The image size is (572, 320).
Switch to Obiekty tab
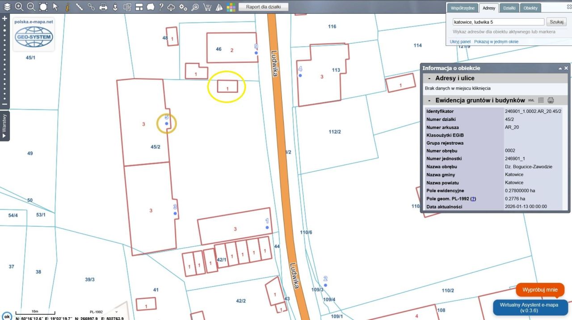(530, 8)
